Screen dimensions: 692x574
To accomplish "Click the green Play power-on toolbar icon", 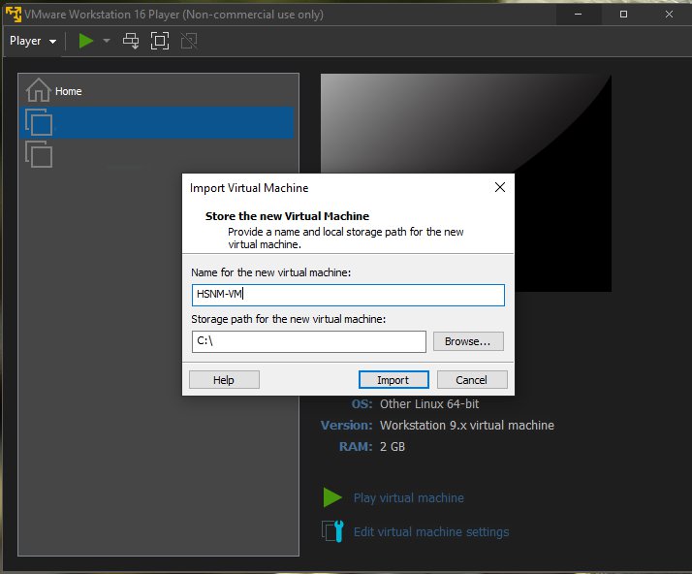I will pyautogui.click(x=86, y=41).
